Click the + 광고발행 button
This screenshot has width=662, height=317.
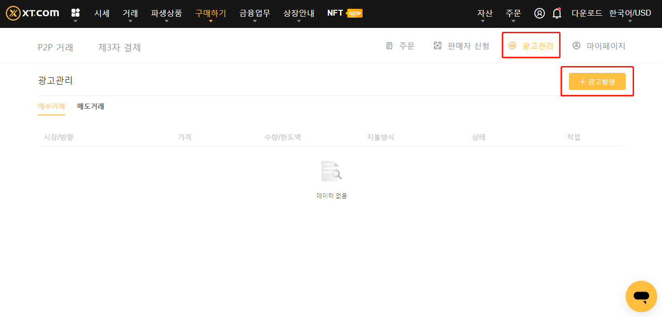597,82
